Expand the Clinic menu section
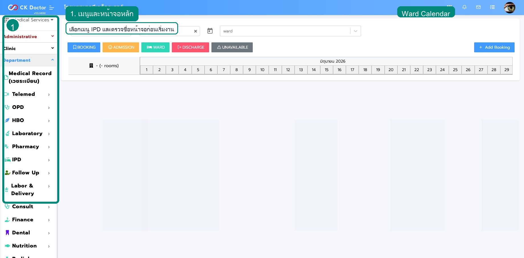 28,48
